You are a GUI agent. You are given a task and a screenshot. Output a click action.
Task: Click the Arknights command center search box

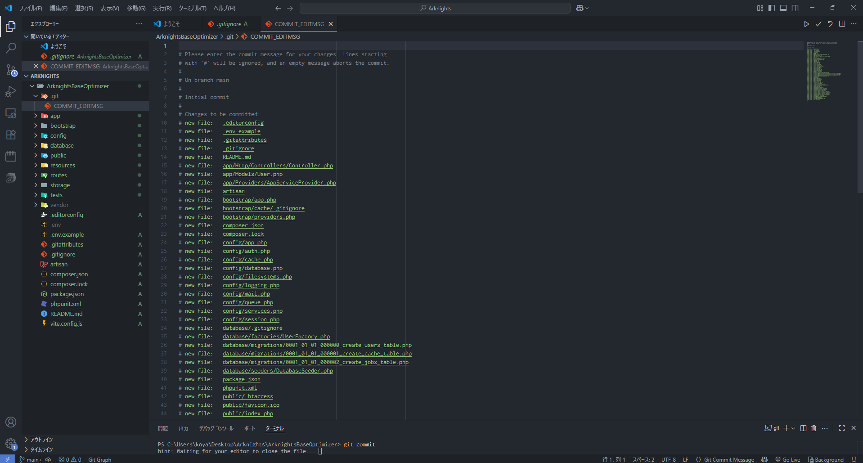(435, 8)
